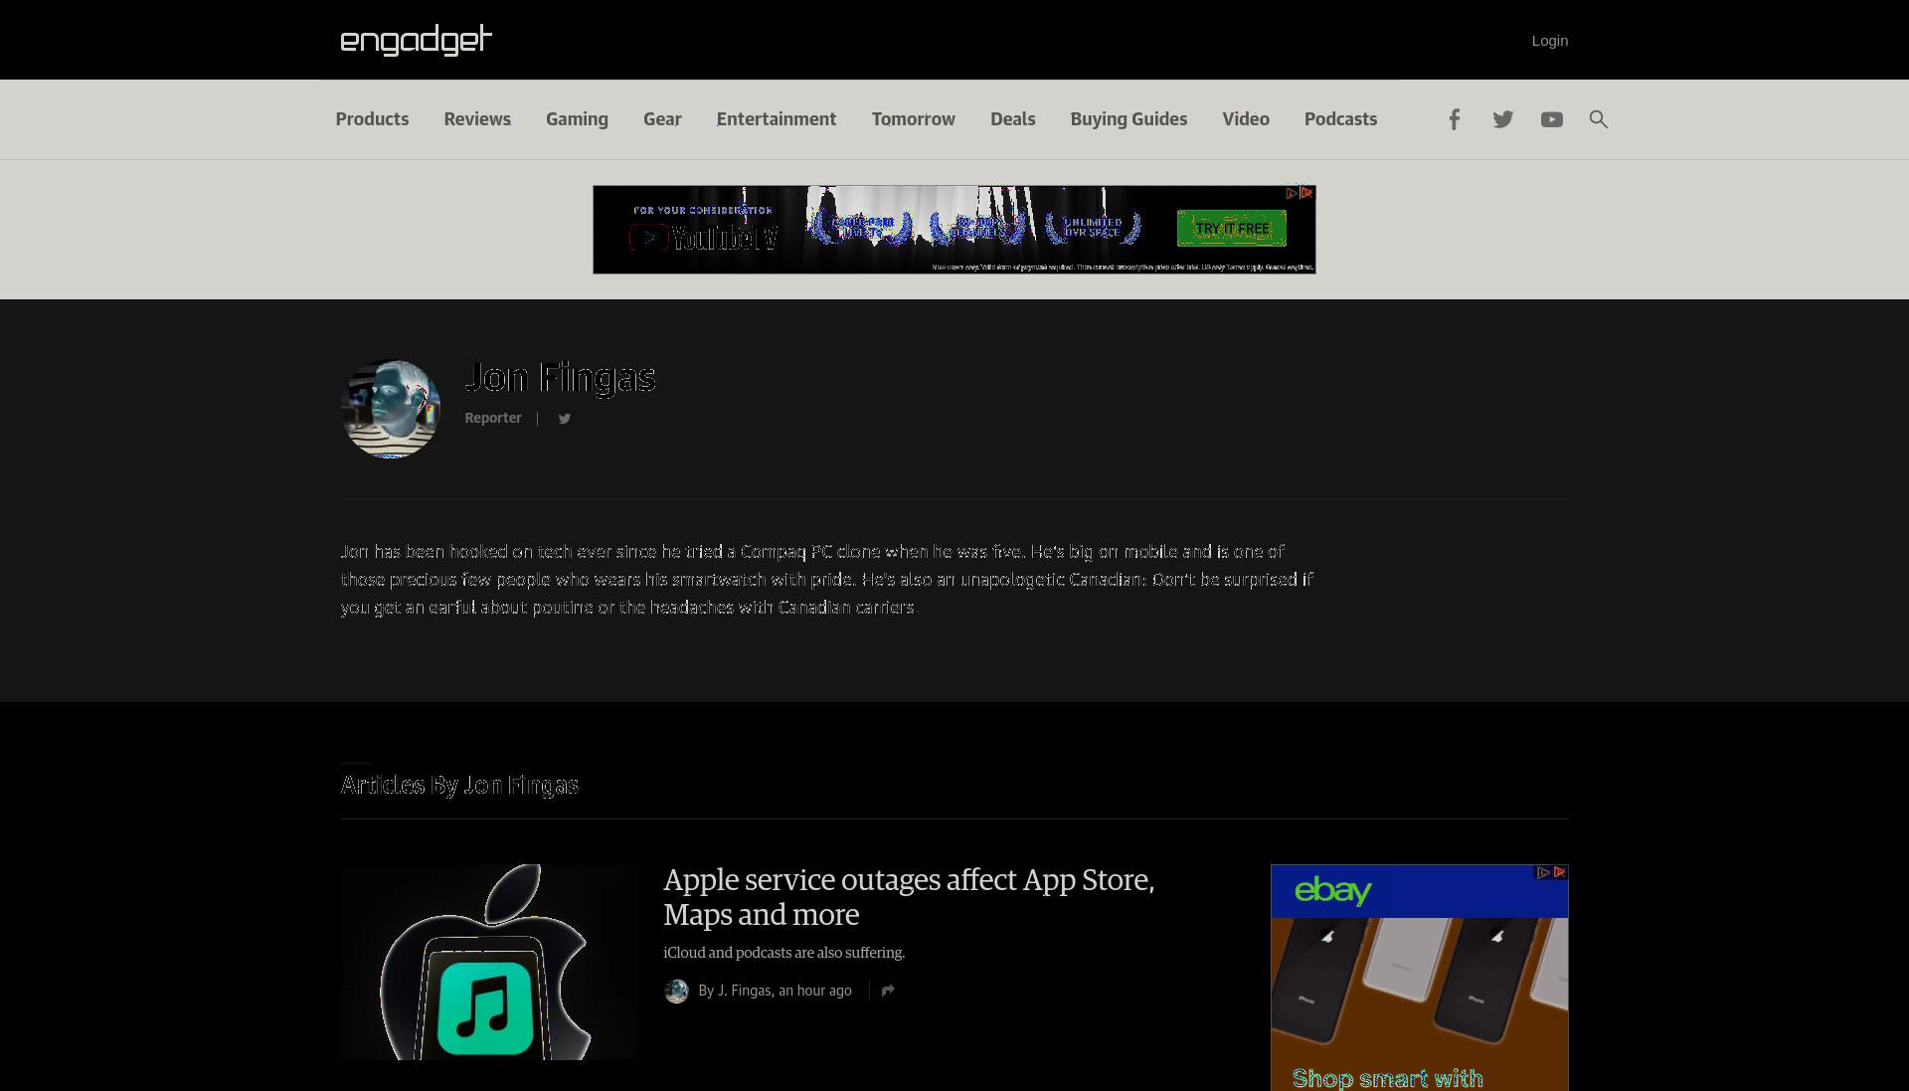Open Apple service outages article headline
The width and height of the screenshot is (1909, 1091).
[909, 897]
